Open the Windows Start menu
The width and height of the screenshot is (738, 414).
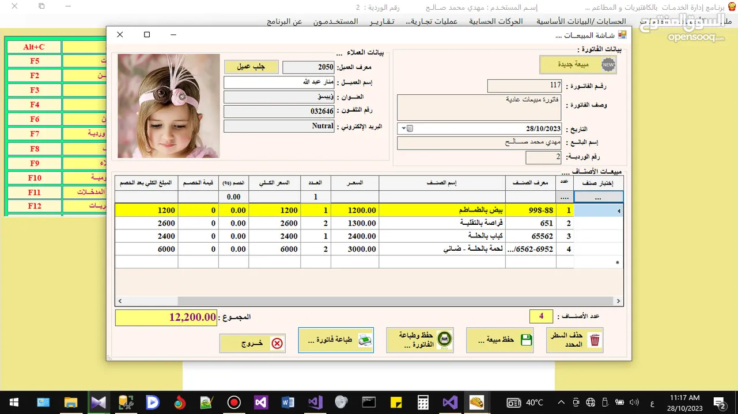click(14, 402)
